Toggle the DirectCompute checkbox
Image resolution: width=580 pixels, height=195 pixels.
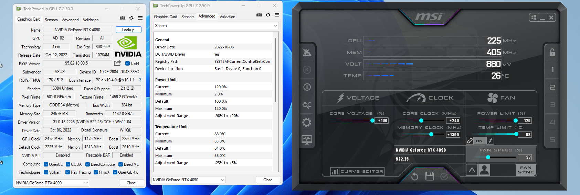[87, 164]
